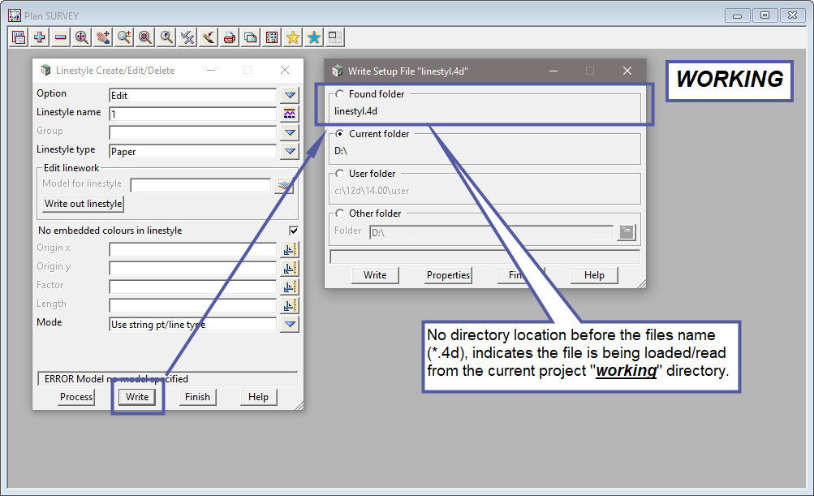Close the Write Setup File dialog
814x496 pixels.
(627, 71)
